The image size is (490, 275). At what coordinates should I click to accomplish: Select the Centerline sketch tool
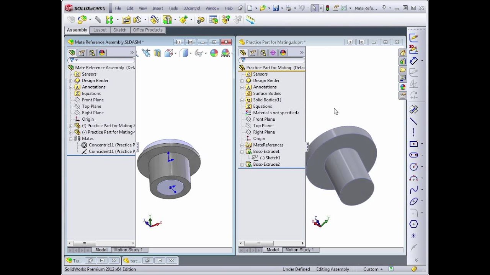coord(413,133)
